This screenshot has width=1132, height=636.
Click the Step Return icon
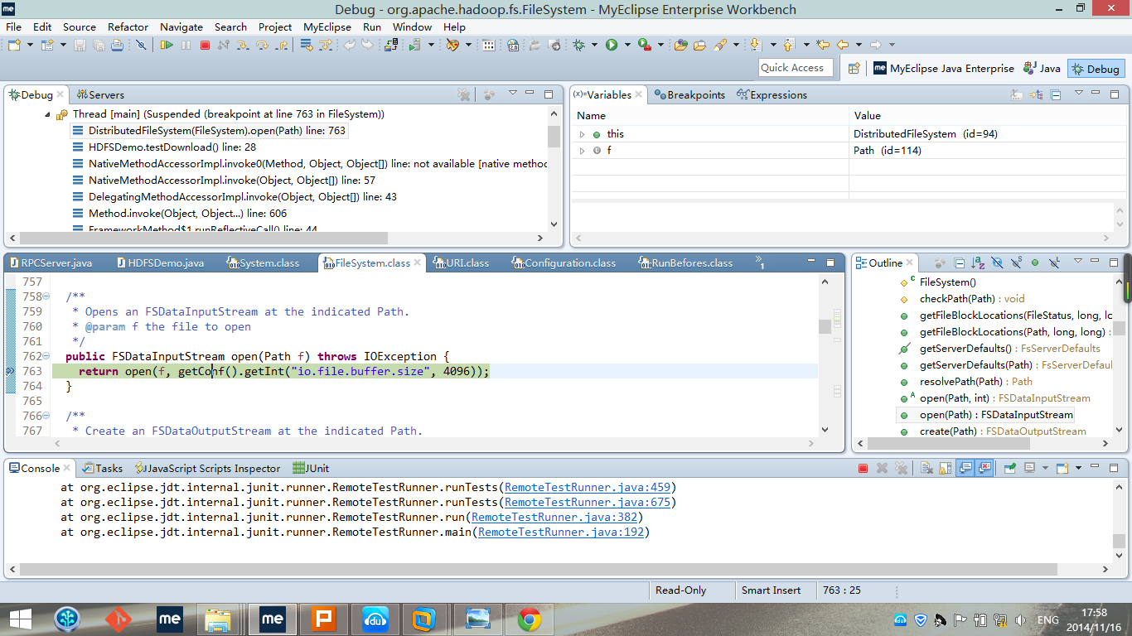[280, 45]
